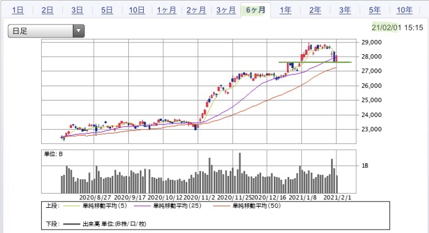Image resolution: width=429 pixels, height=233 pixels.
Task: Choose the 10日 chart range
Action: 137,10
